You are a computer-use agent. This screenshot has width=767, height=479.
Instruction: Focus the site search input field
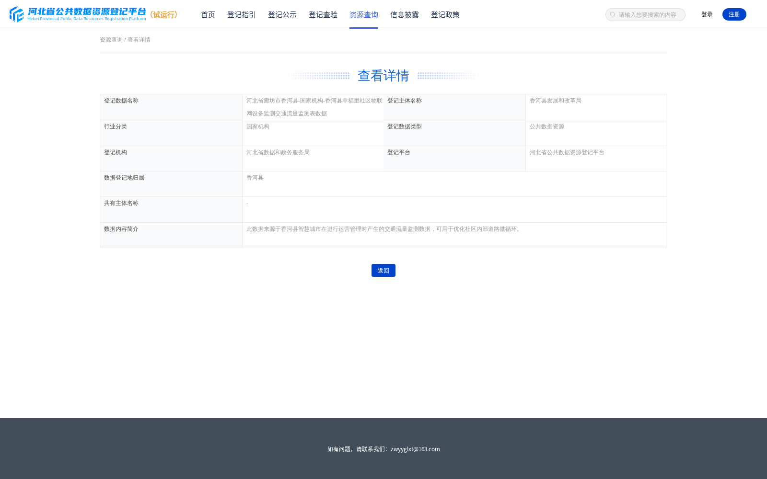pos(645,15)
